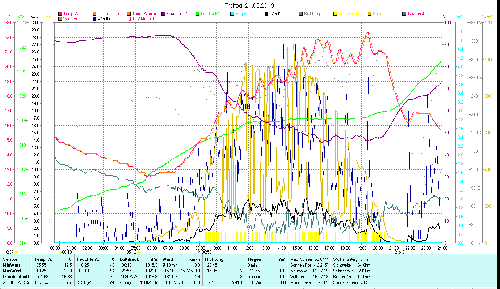Click the Windböen legend label
The width and height of the screenshot is (500, 289).
click(107, 18)
